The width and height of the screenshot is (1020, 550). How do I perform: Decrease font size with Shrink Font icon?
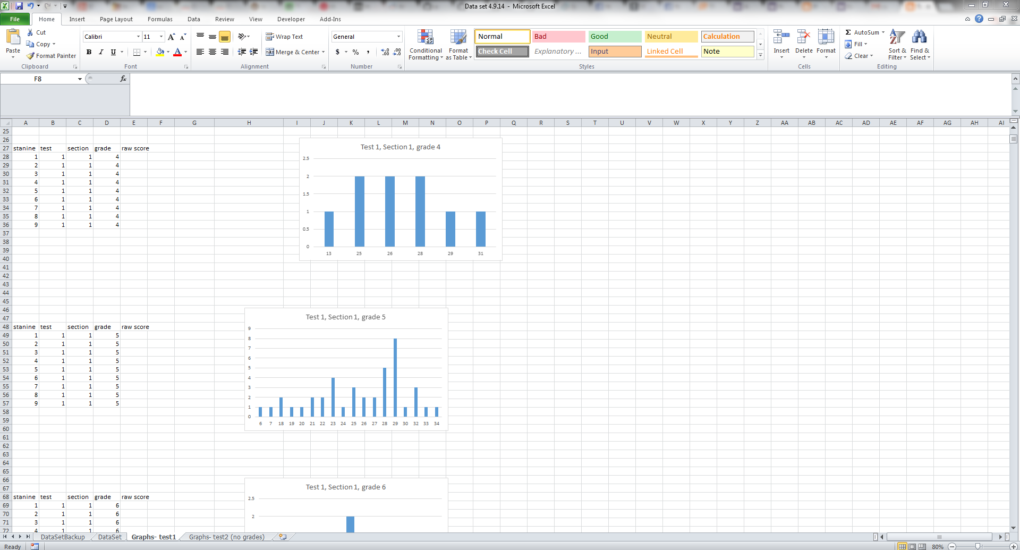pos(183,37)
